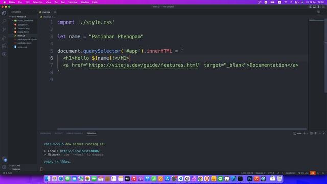Click Spaces indentation setting in status bar
The image size is (327, 184).
[261, 173]
